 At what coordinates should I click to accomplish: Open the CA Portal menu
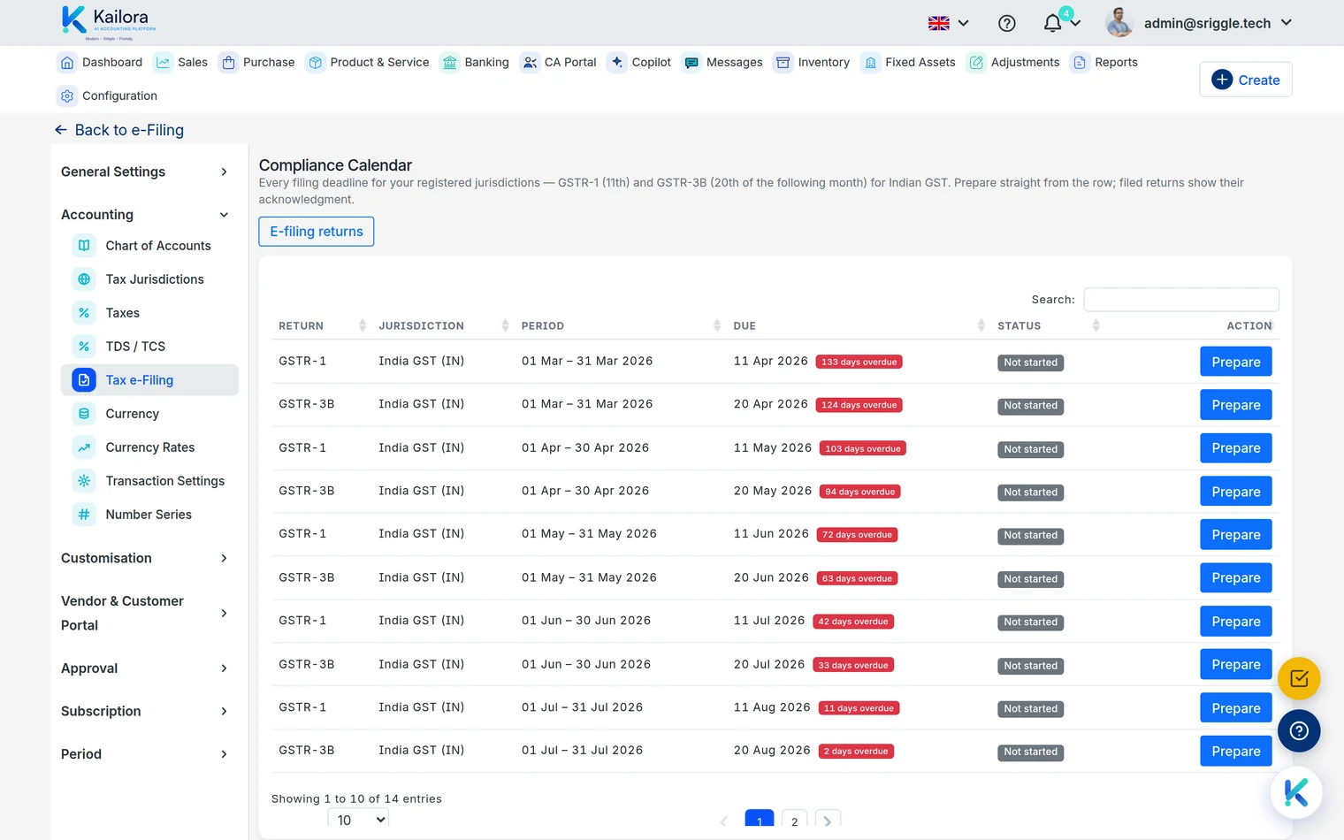558,62
